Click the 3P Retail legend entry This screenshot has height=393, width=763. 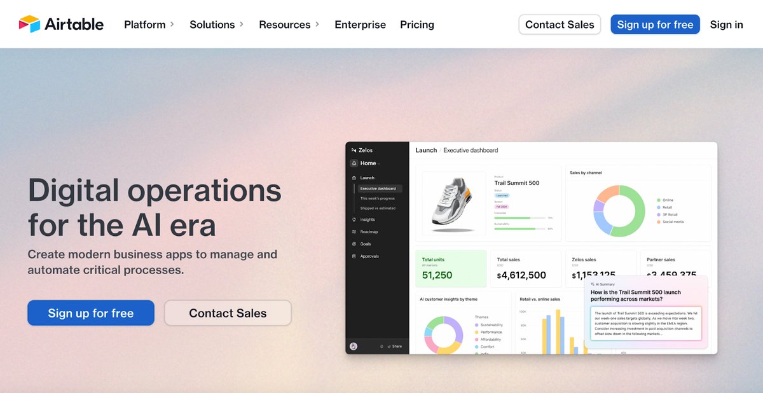click(667, 214)
